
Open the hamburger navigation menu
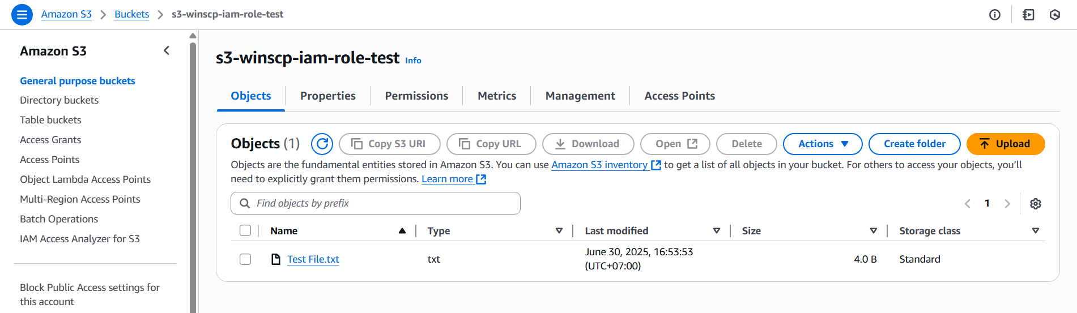22,15
